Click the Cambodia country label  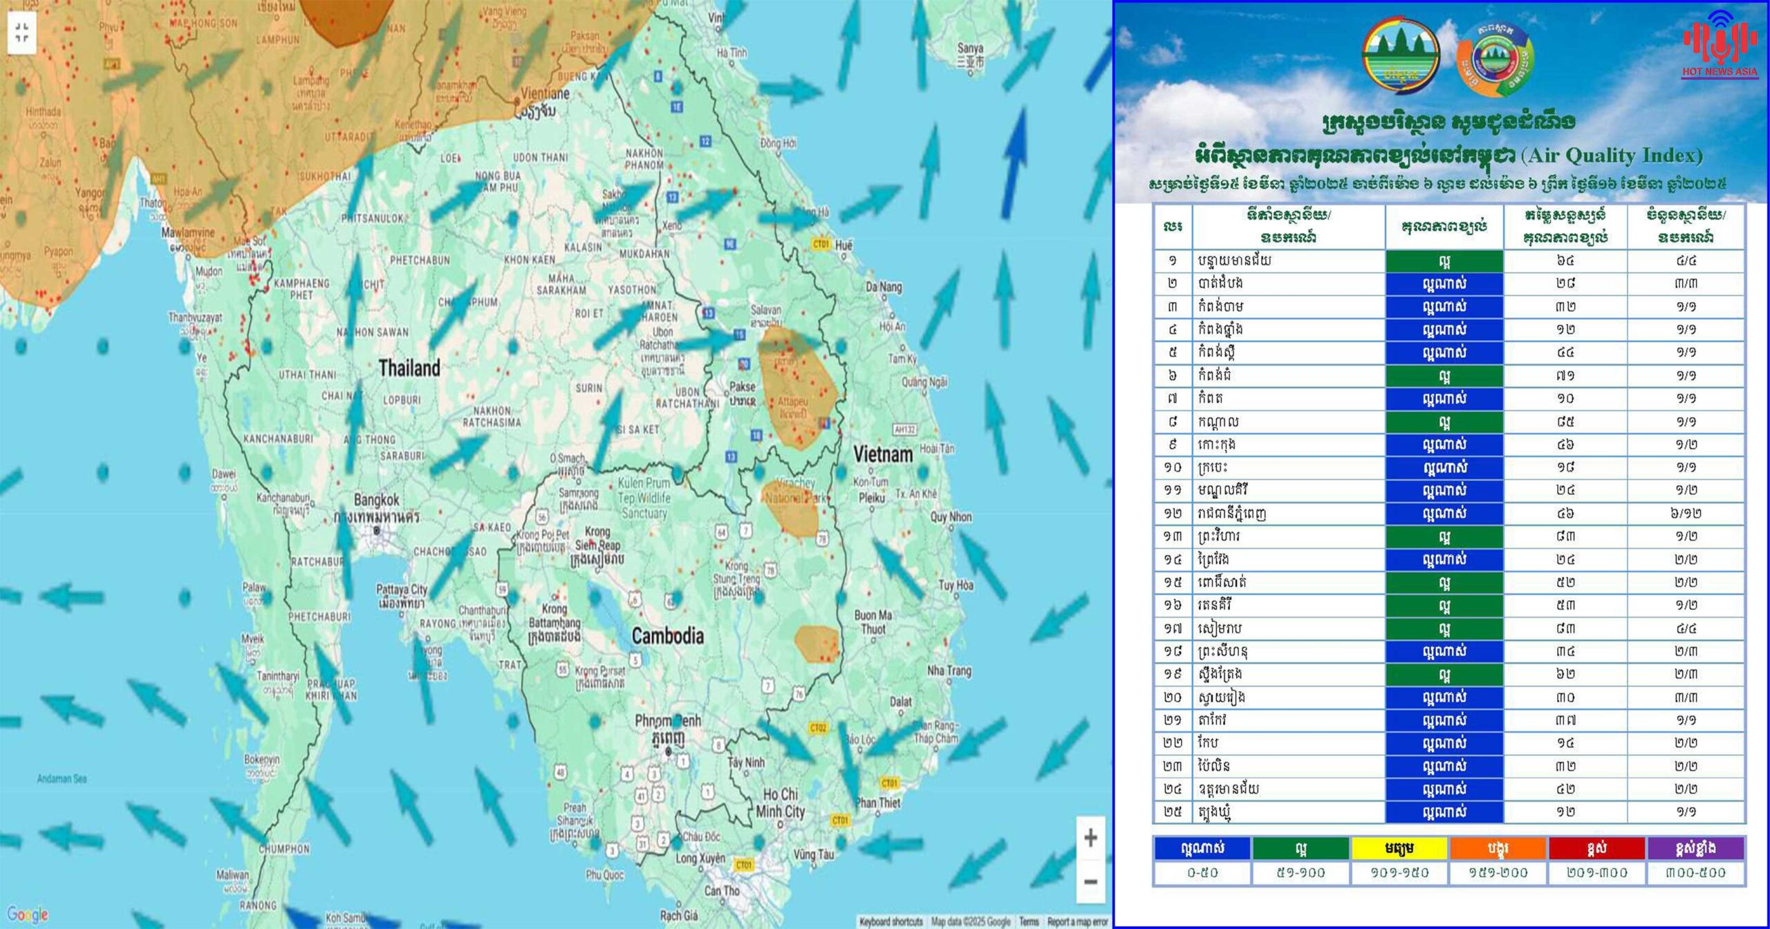tap(668, 636)
